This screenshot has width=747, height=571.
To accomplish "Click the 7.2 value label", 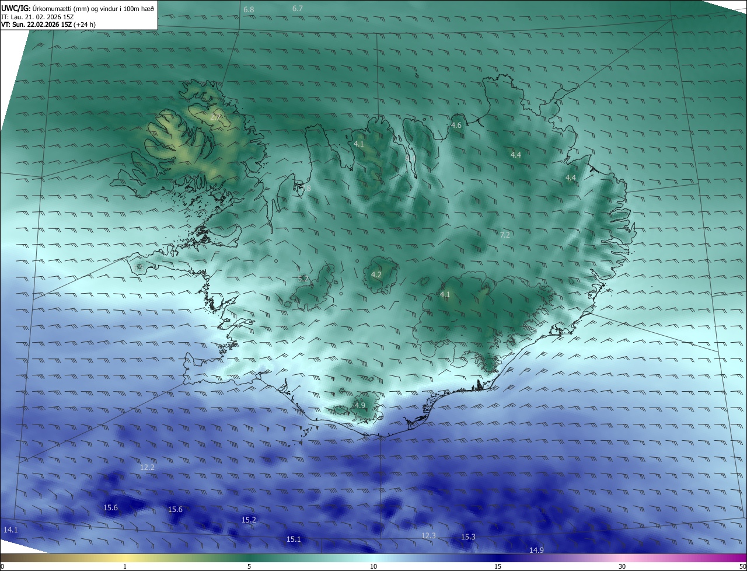I will [505, 235].
